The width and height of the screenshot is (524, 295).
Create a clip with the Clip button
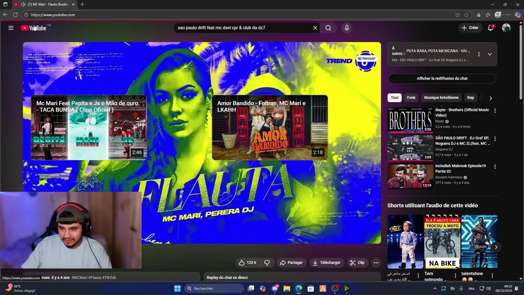357,263
